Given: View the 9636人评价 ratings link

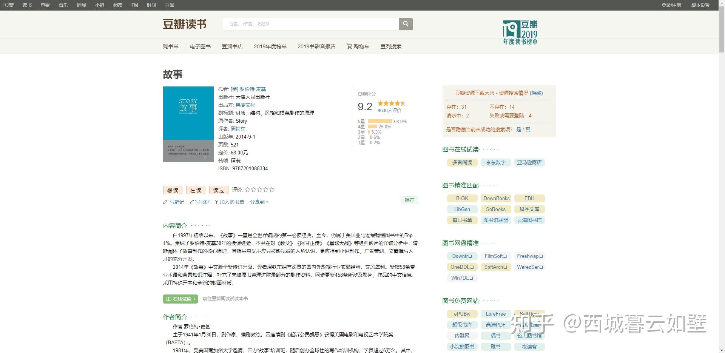Looking at the screenshot, I should click(389, 111).
